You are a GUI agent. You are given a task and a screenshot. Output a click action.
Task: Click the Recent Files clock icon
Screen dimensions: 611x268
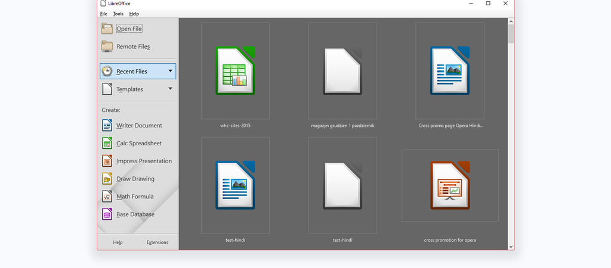(x=107, y=71)
